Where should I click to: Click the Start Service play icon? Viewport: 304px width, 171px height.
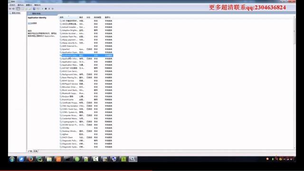42,9
